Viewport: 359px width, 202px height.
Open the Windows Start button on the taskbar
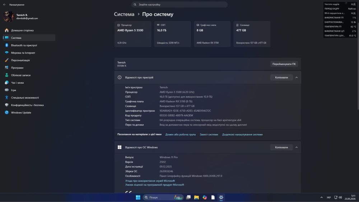click(138, 197)
